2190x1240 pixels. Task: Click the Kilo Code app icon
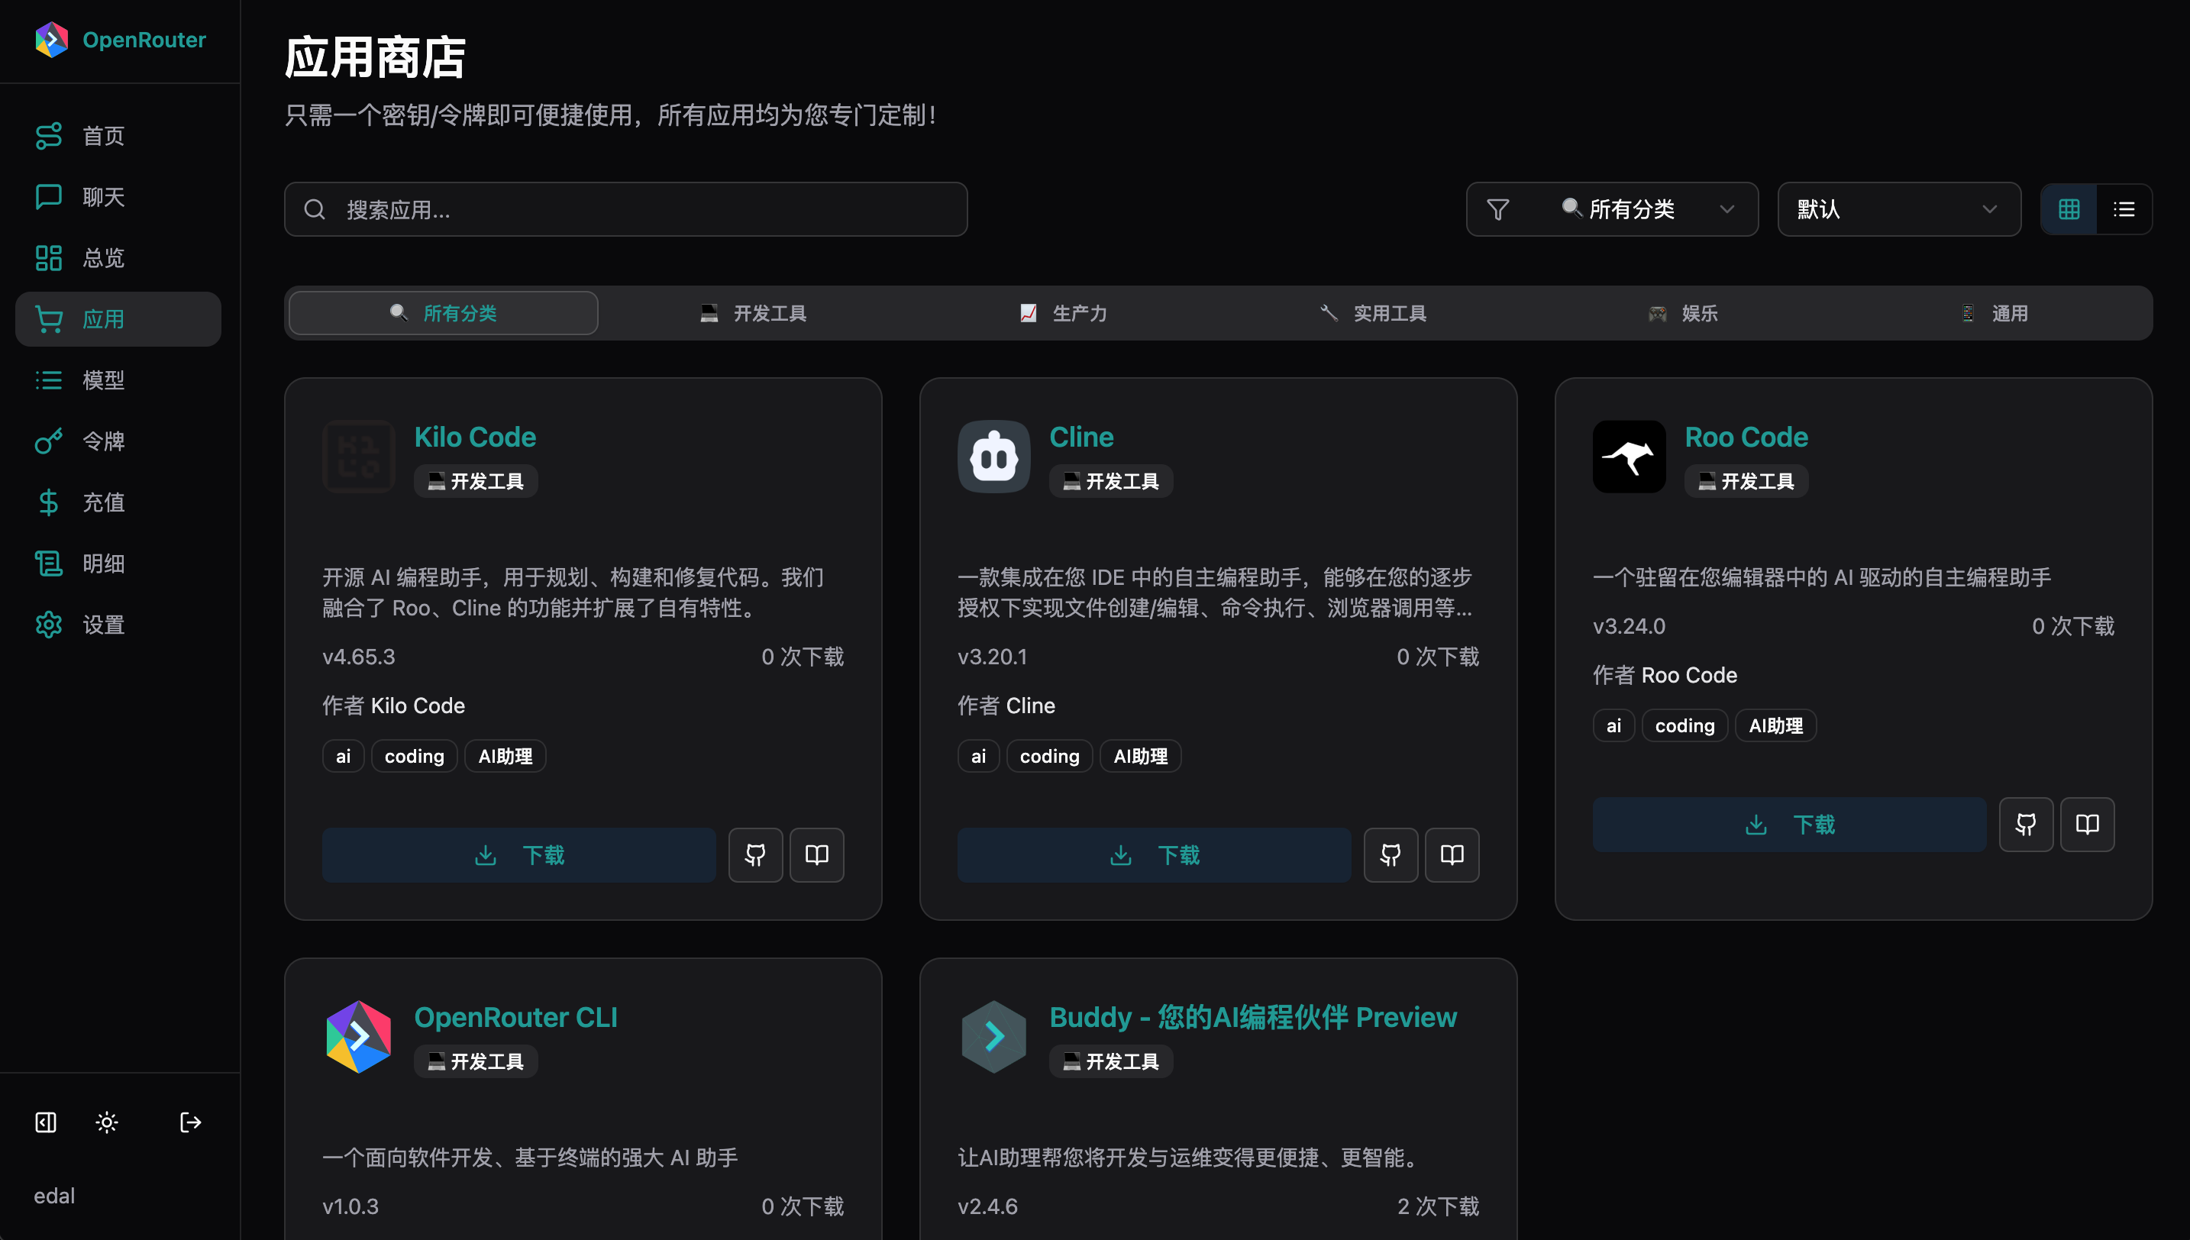point(358,457)
